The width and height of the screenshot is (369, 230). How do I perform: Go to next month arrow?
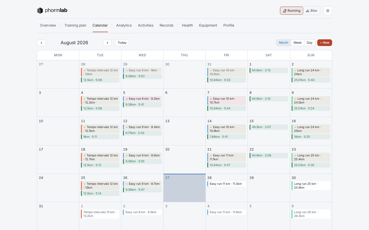tap(107, 43)
